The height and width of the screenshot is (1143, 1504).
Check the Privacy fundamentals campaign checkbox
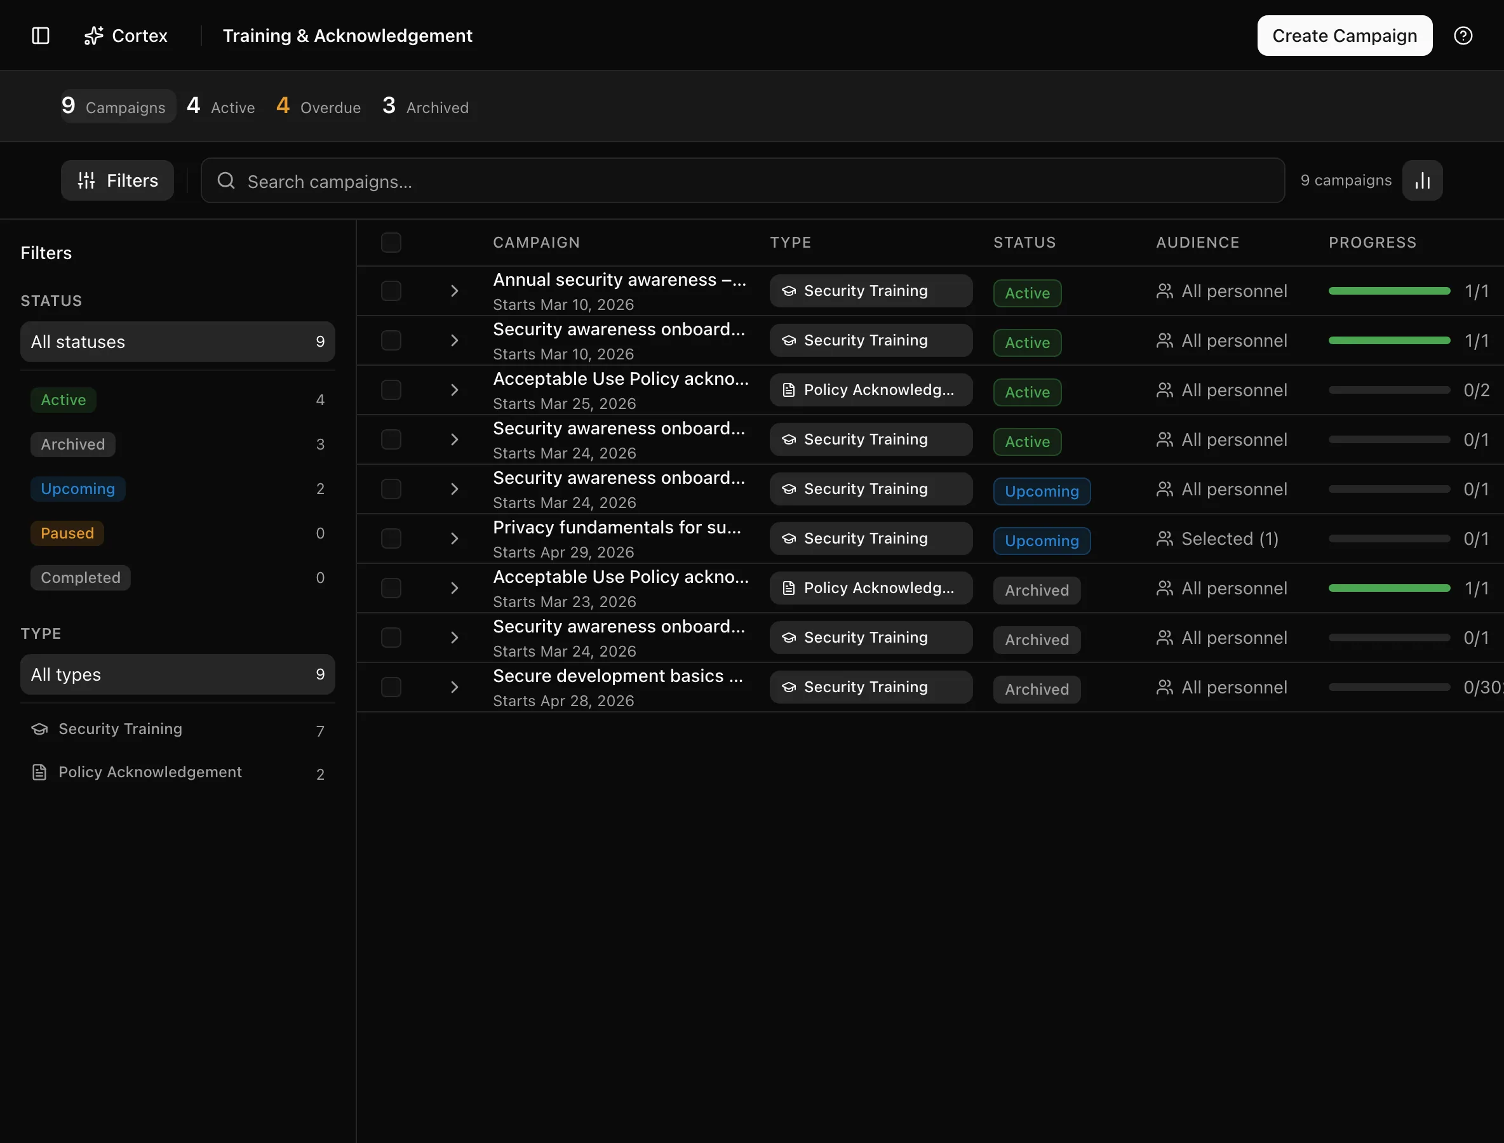[x=391, y=539]
